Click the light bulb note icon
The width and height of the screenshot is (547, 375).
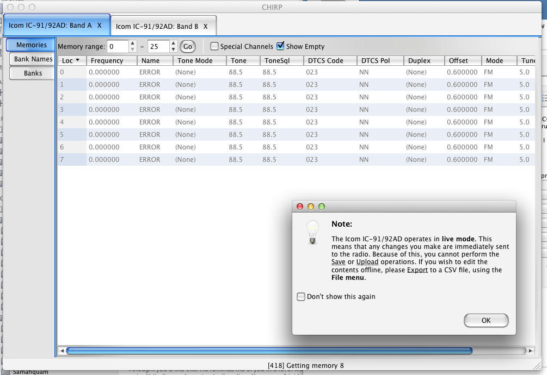(312, 232)
